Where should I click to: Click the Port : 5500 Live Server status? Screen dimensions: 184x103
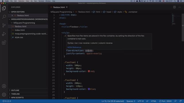click(165, 101)
